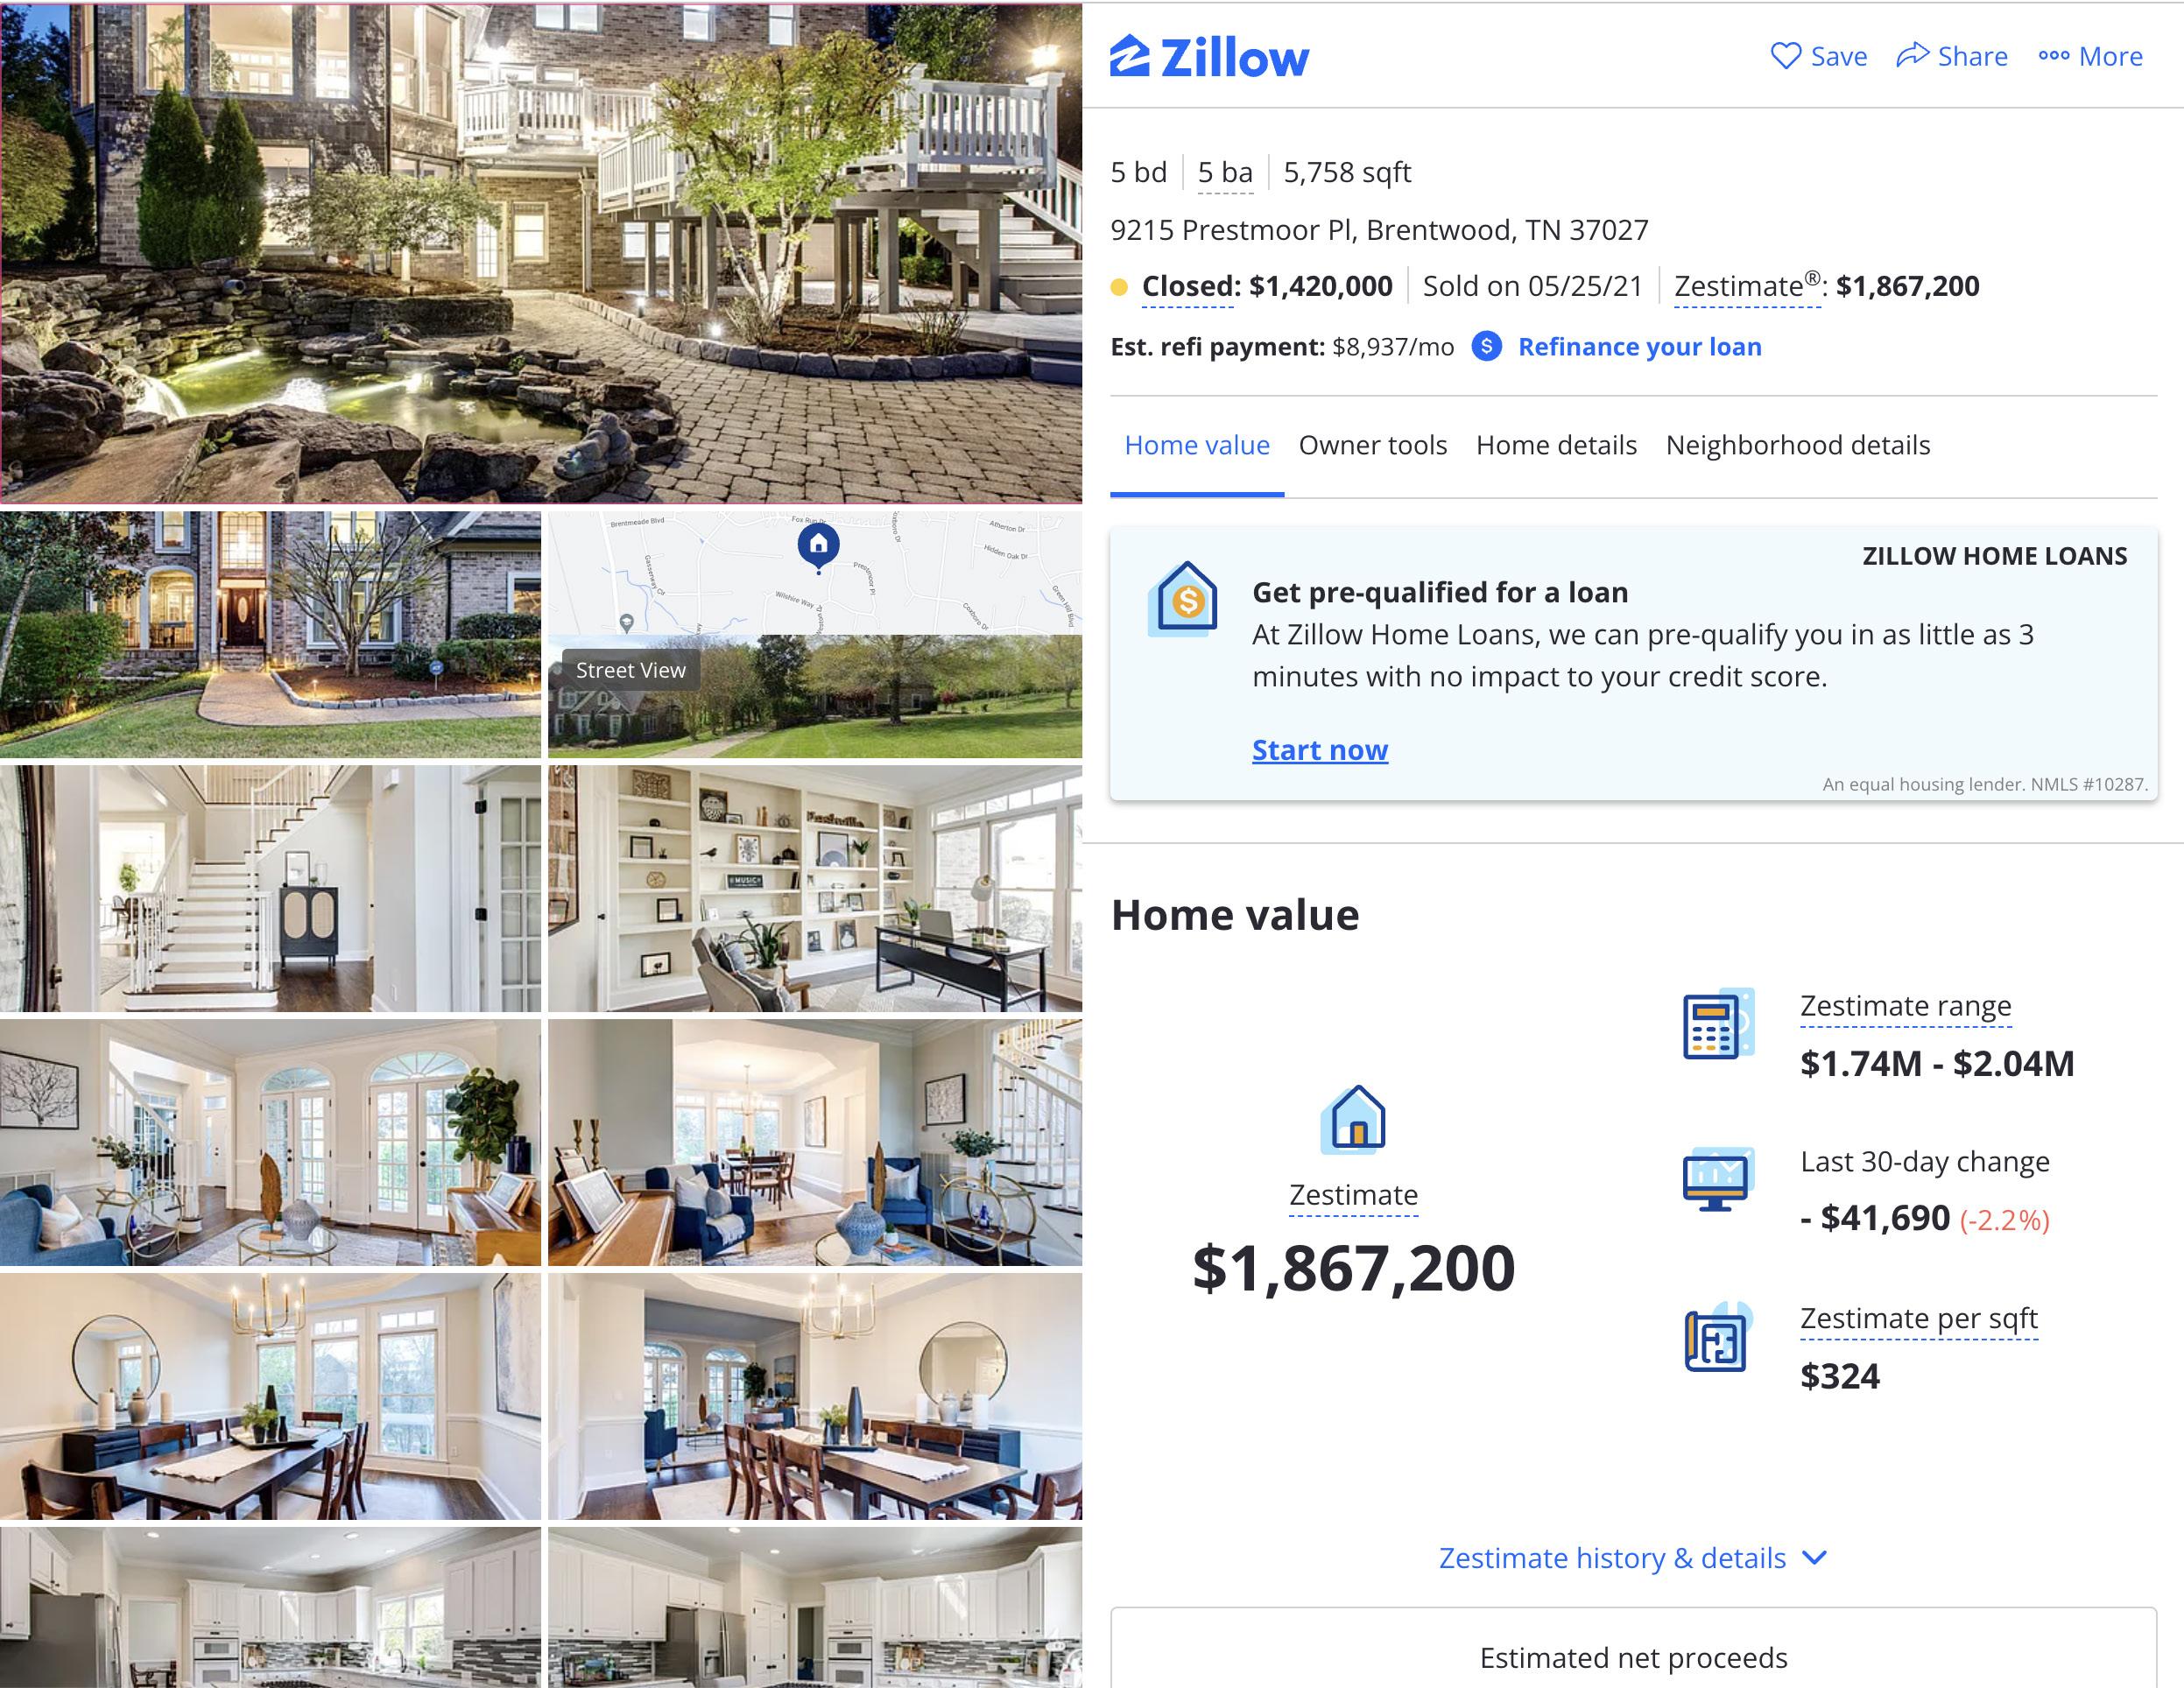2184x1688 pixels.
Task: Click the Last 30-day change monitor icon
Action: pos(1718,1179)
